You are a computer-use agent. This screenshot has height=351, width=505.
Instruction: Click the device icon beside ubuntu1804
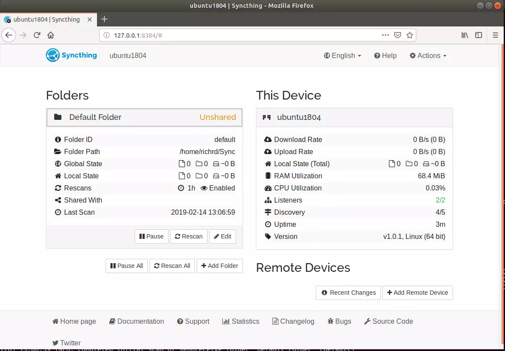[x=267, y=117]
